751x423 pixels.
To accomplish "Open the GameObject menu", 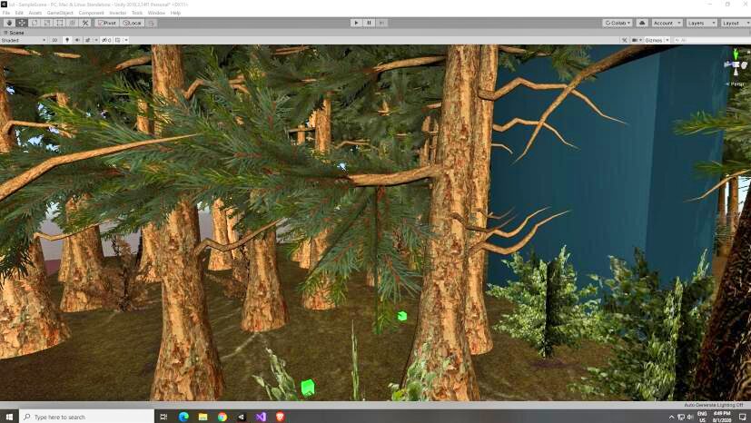I will point(60,13).
